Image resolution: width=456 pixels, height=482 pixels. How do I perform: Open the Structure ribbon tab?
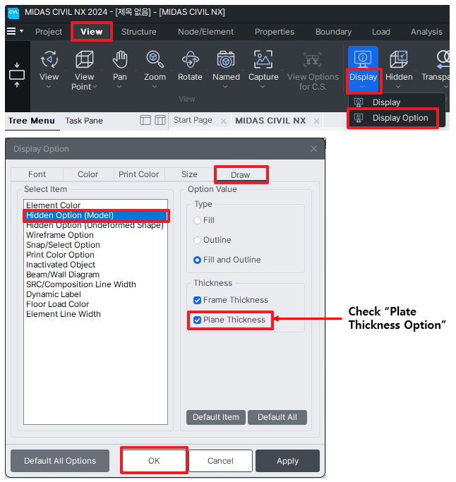click(138, 32)
